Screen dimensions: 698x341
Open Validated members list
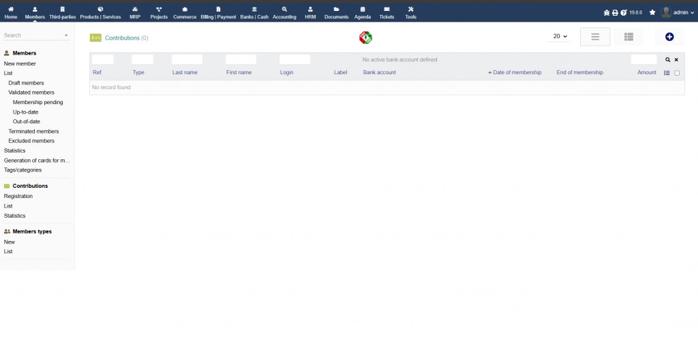click(x=31, y=93)
